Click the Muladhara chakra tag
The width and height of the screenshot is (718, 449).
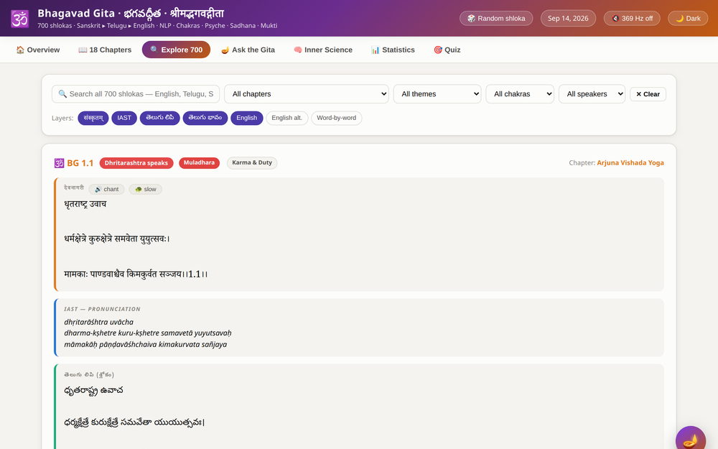(x=199, y=162)
